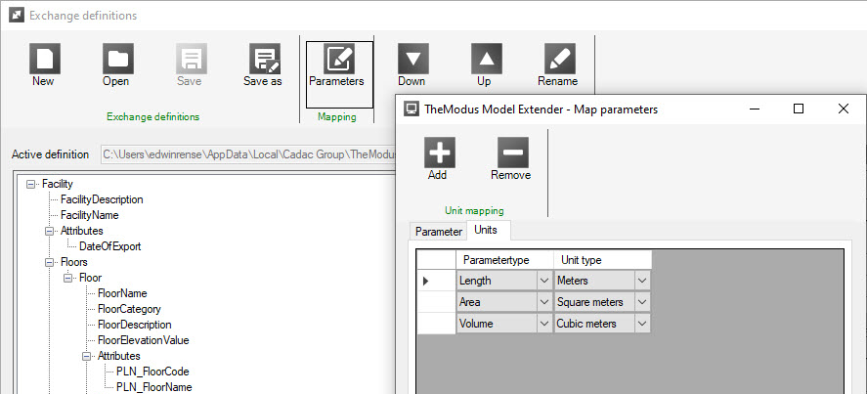Open the Meters unit type dropdown
This screenshot has height=394, width=867.
(642, 281)
